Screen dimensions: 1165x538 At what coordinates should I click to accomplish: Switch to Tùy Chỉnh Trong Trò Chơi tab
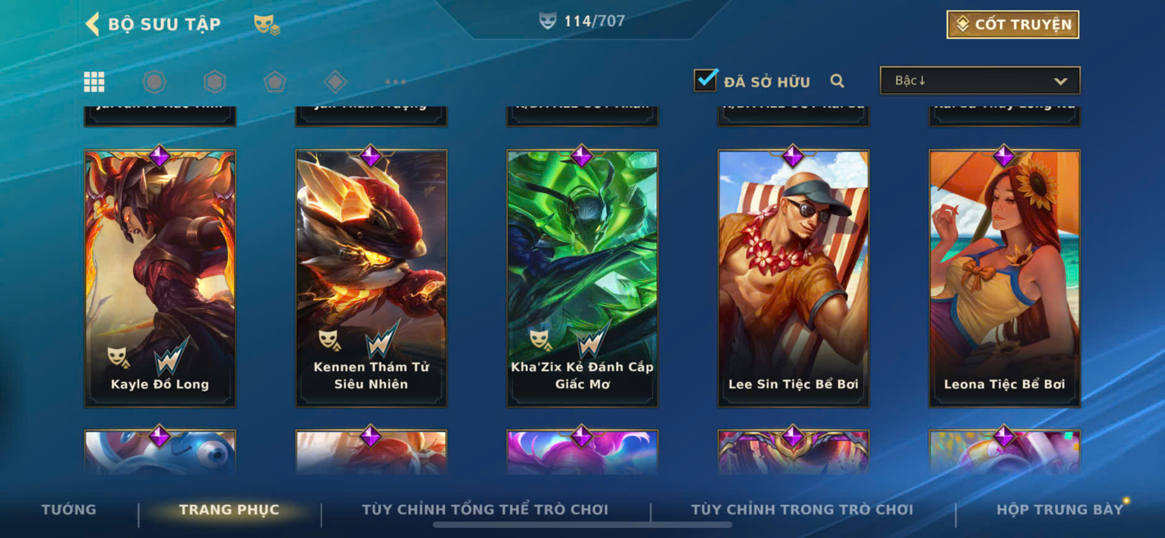pyautogui.click(x=802, y=510)
